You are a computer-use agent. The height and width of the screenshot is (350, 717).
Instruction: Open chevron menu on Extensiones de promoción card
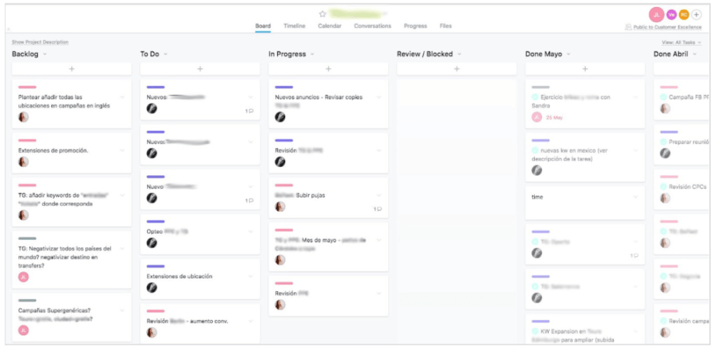[x=122, y=151]
